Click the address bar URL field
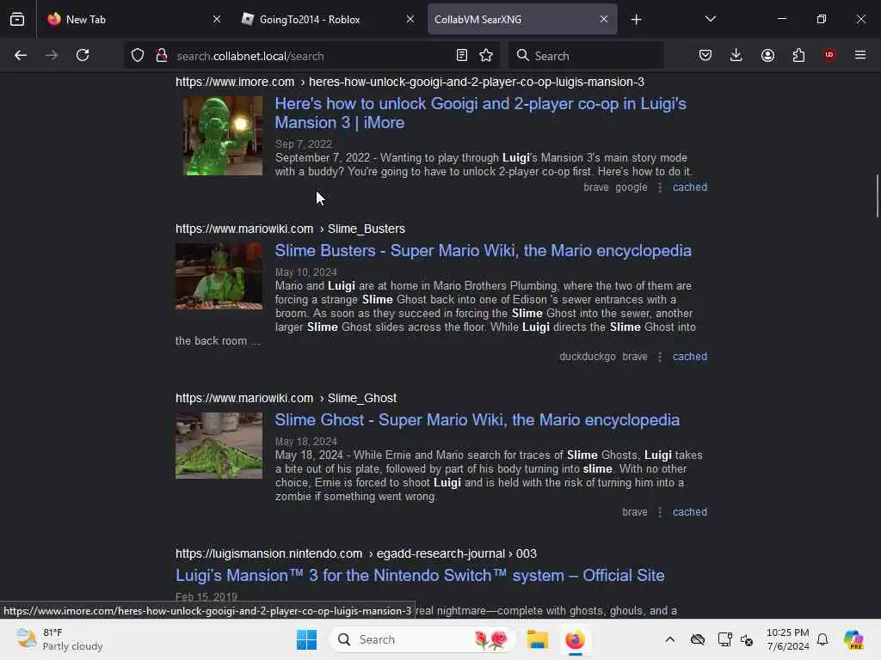This screenshot has width=881, height=660. [x=311, y=56]
